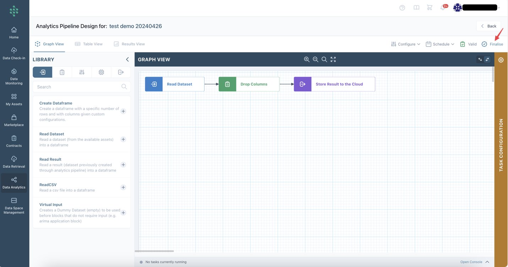The width and height of the screenshot is (508, 267).
Task: Select the output blocks library category
Action: click(x=121, y=72)
